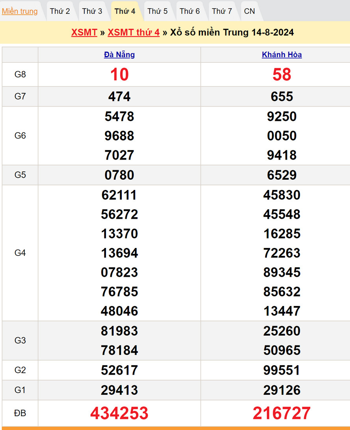The width and height of the screenshot is (350, 430).
Task: Click the XSMT breadcrumb link
Action: pos(84,32)
